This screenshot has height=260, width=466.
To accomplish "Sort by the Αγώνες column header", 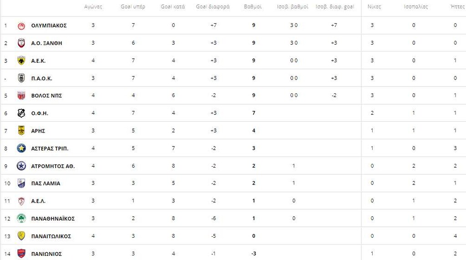I will coord(93,7).
